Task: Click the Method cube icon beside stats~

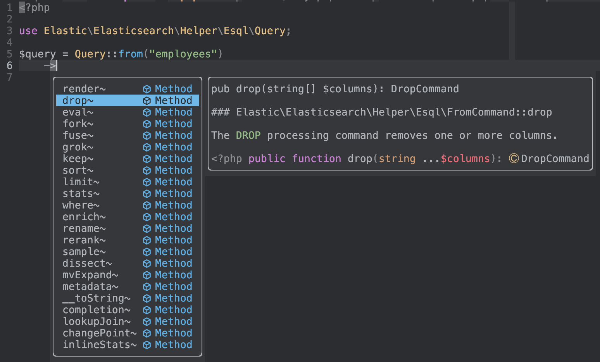Action: tap(147, 193)
